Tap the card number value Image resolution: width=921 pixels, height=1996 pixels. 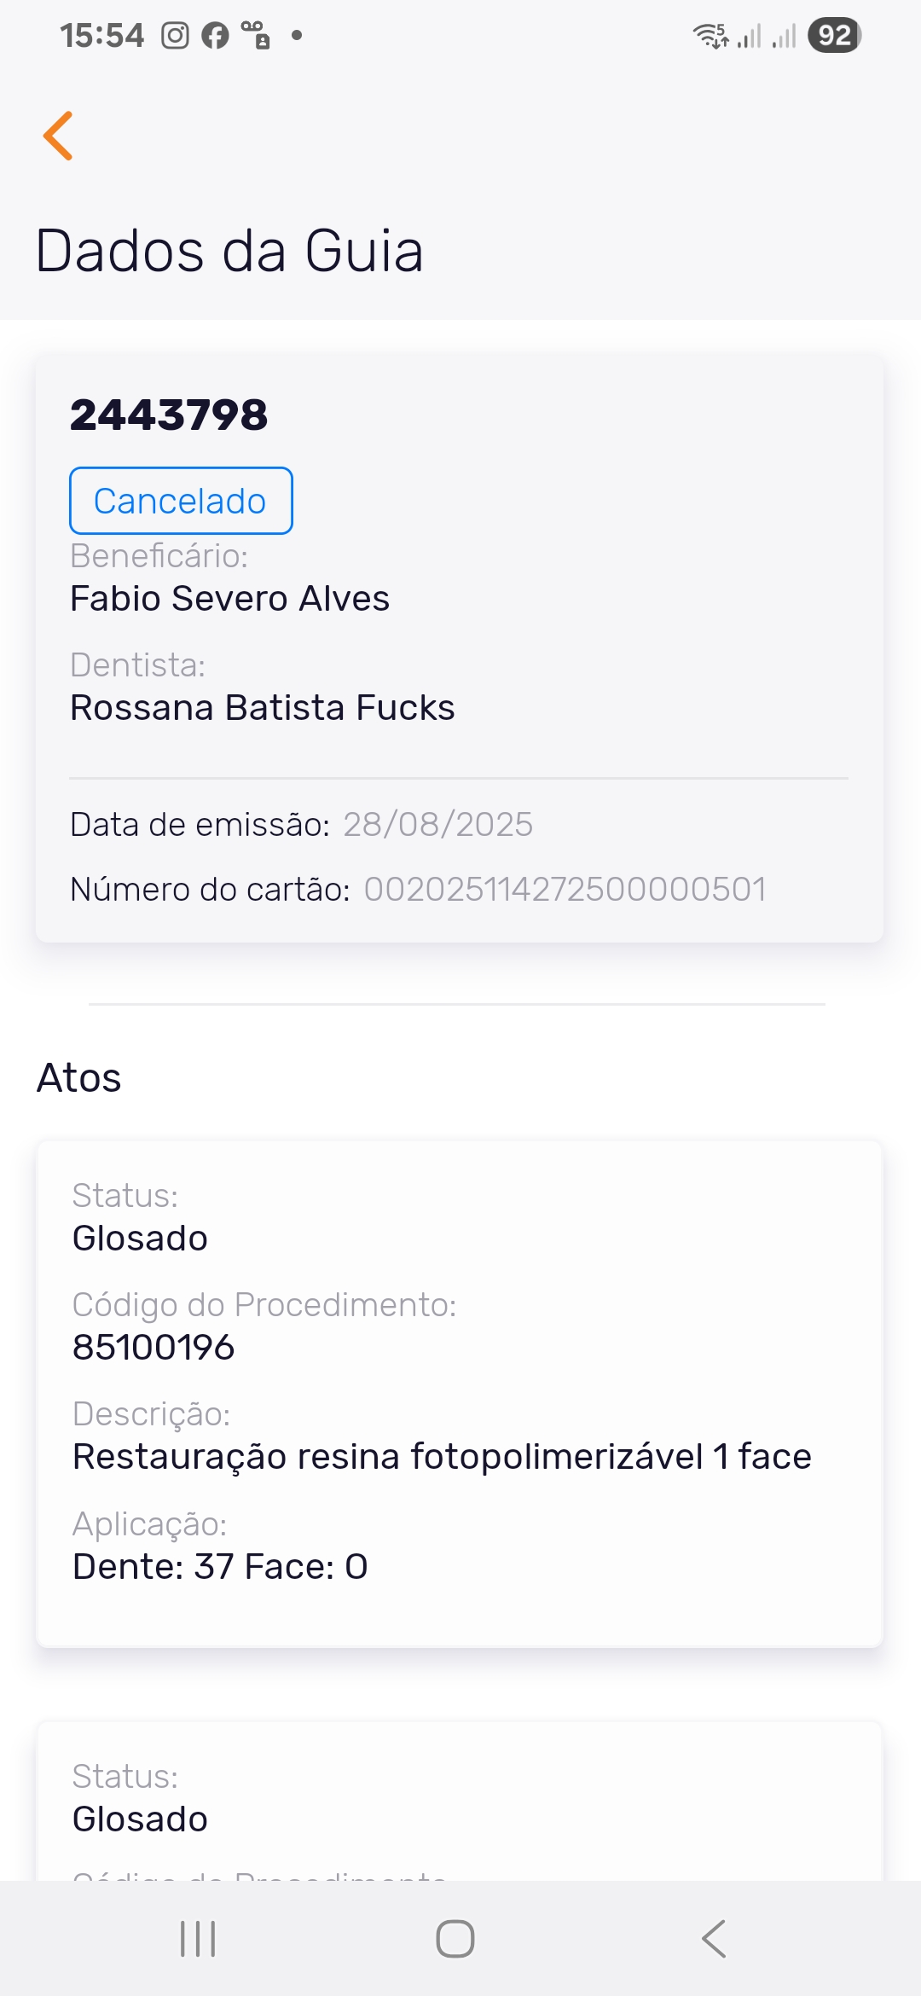(x=565, y=890)
